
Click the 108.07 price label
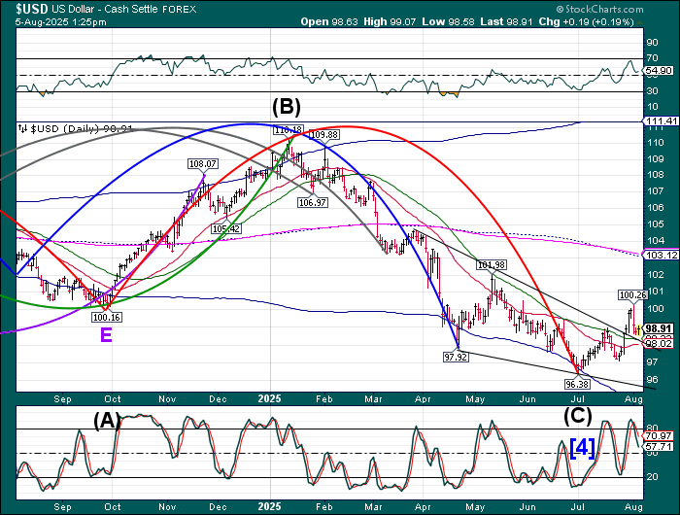click(x=202, y=164)
